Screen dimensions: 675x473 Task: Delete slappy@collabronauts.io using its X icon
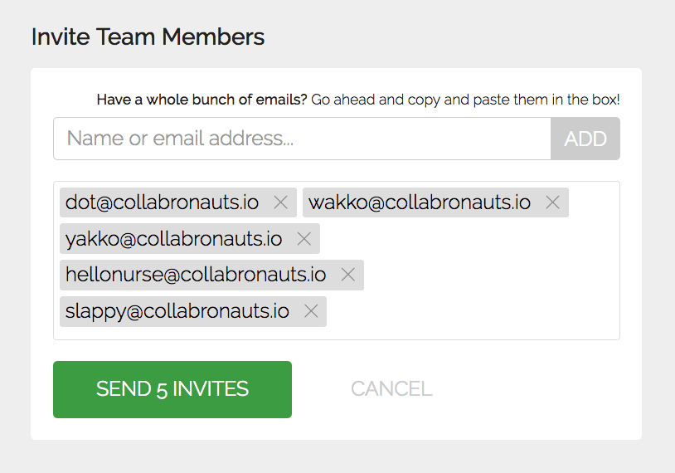pos(311,311)
